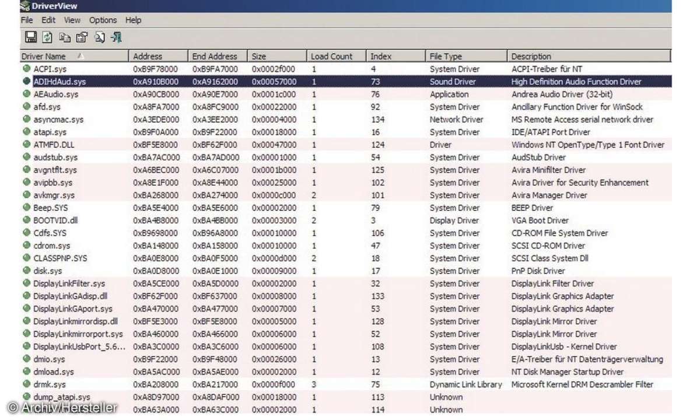Screen dimensions: 700x420
Task: Click the 'Display Driver' file type cell
Action: [454, 220]
